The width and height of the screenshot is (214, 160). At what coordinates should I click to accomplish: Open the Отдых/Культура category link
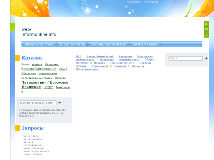(x=48, y=74)
